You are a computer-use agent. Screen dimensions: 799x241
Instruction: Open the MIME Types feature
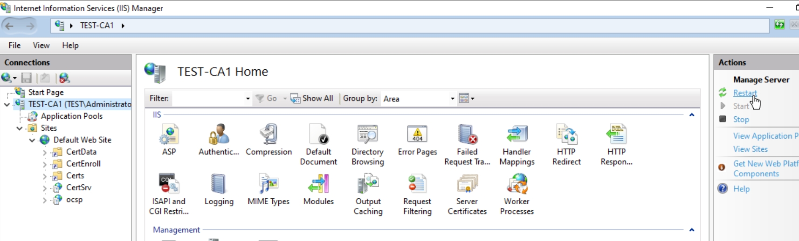pyautogui.click(x=269, y=189)
